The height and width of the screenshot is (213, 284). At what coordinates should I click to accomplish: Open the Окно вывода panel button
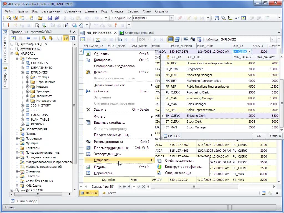click(24, 201)
